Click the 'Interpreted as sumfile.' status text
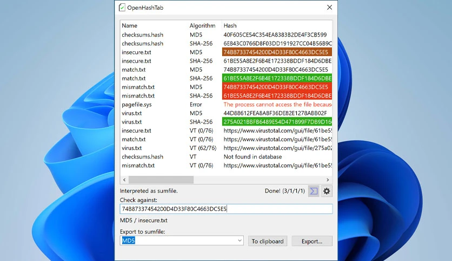The height and width of the screenshot is (261, 452). coord(149,191)
